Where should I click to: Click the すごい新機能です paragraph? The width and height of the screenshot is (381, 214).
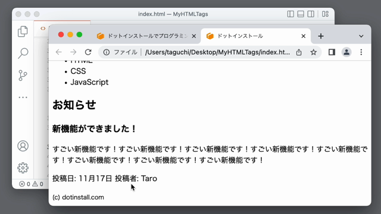210,155
